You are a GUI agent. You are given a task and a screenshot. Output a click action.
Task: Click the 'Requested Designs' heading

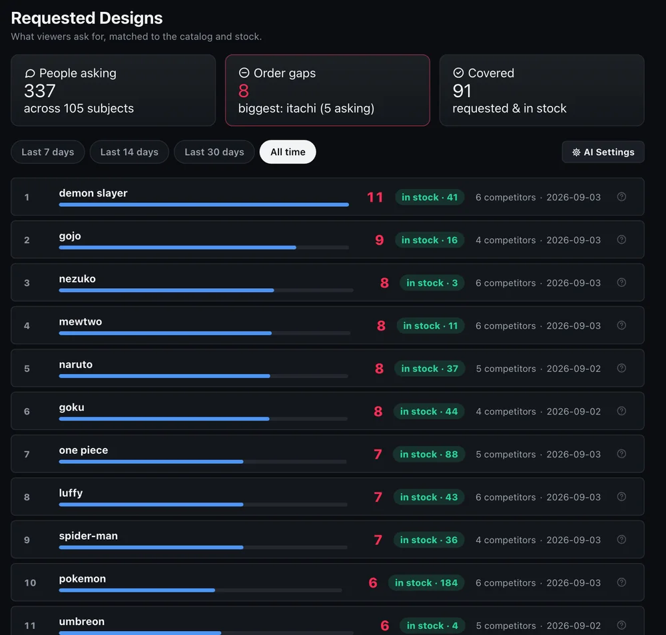pyautogui.click(x=87, y=18)
